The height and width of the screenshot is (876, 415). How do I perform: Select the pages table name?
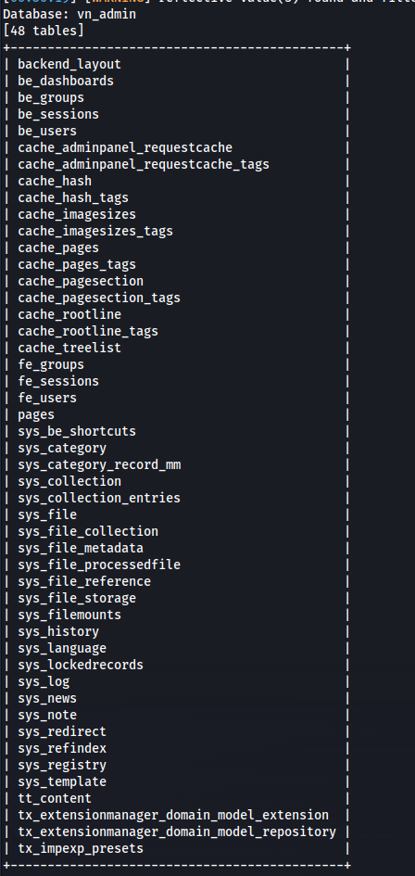[x=36, y=414]
